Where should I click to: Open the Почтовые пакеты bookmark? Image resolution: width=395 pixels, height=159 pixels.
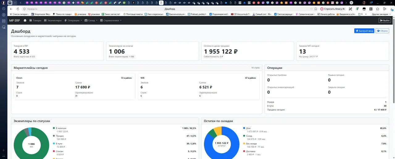click(133, 14)
